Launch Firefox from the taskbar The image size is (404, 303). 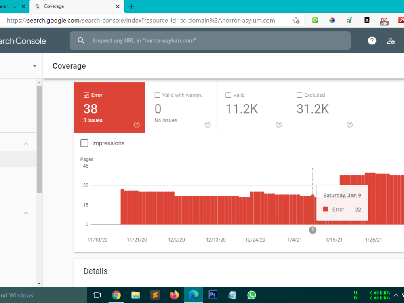174,295
